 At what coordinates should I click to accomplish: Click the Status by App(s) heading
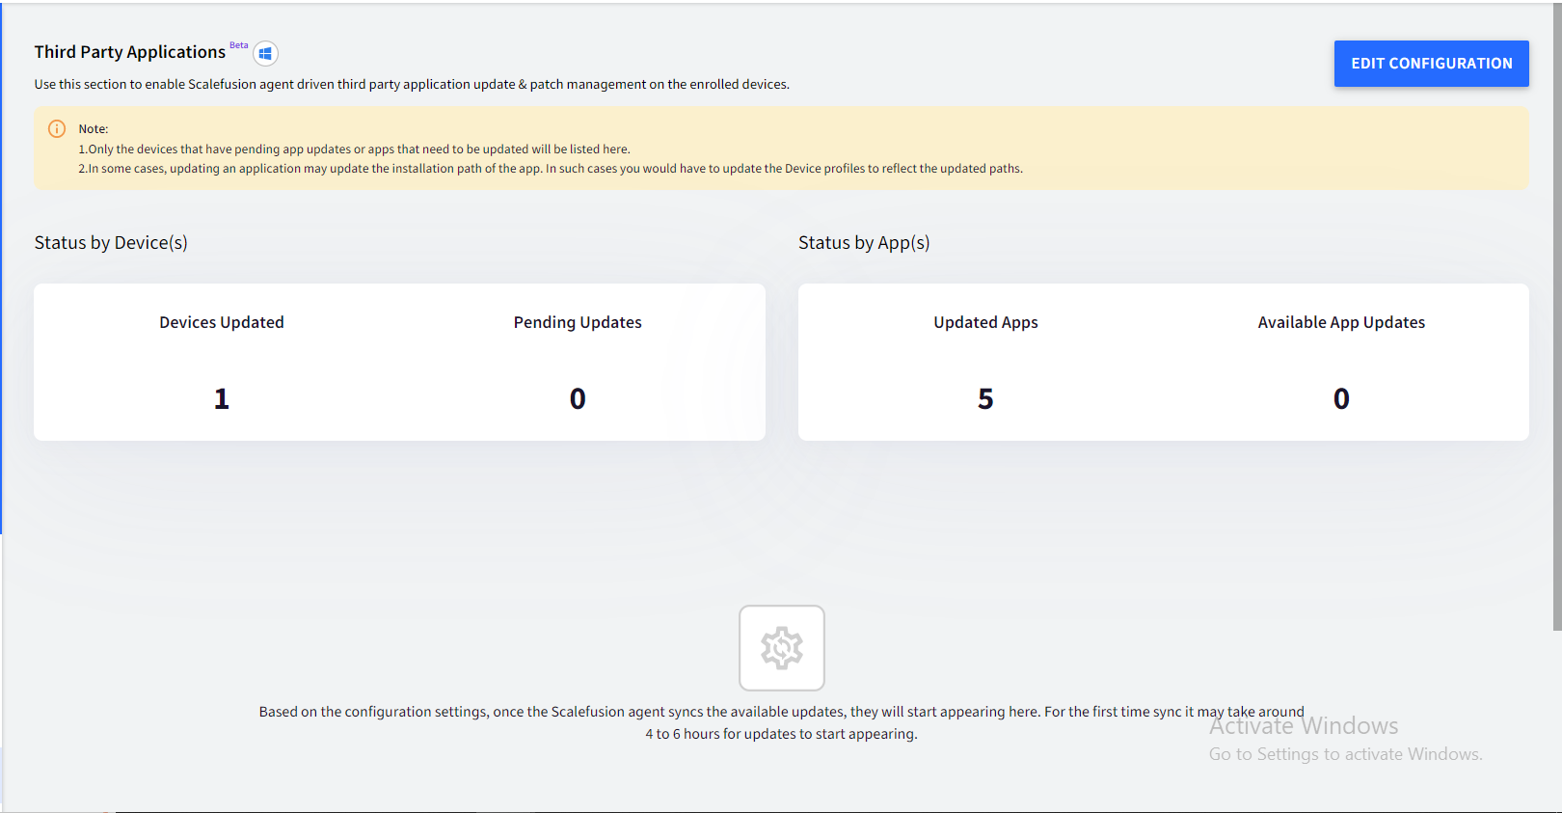click(x=864, y=243)
